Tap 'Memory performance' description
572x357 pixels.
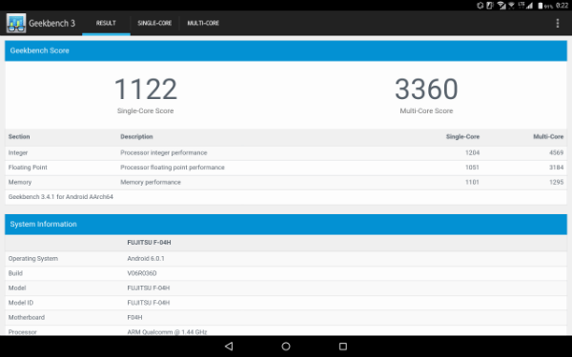[151, 182]
